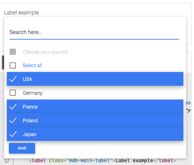Image resolution: width=194 pixels, height=165 pixels.
Task: Click the disabled 'Choose your country' checkbox
Action: click(x=13, y=52)
